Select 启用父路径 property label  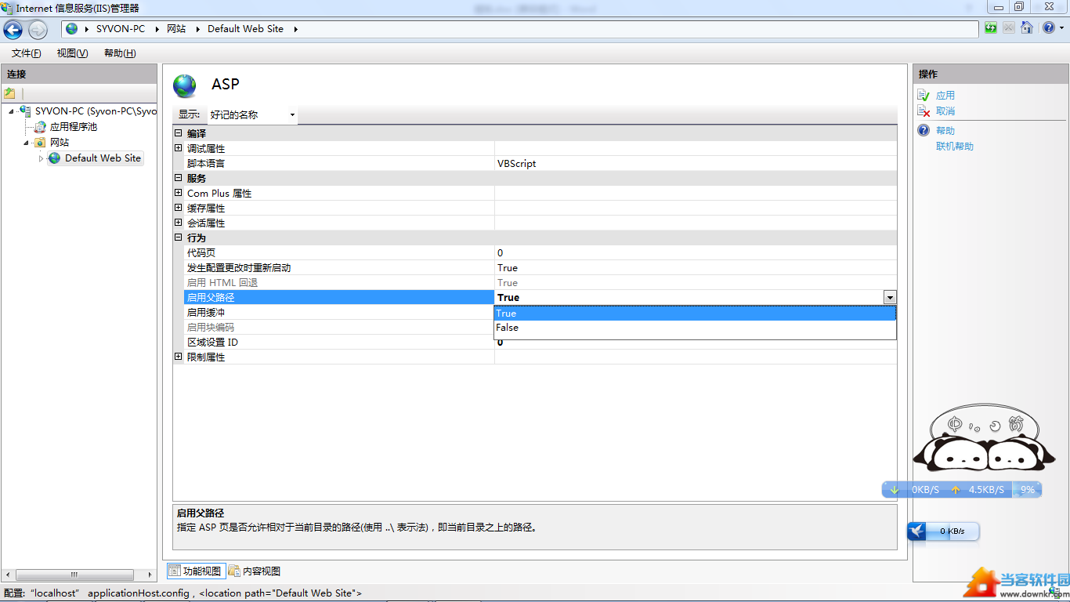coord(338,298)
